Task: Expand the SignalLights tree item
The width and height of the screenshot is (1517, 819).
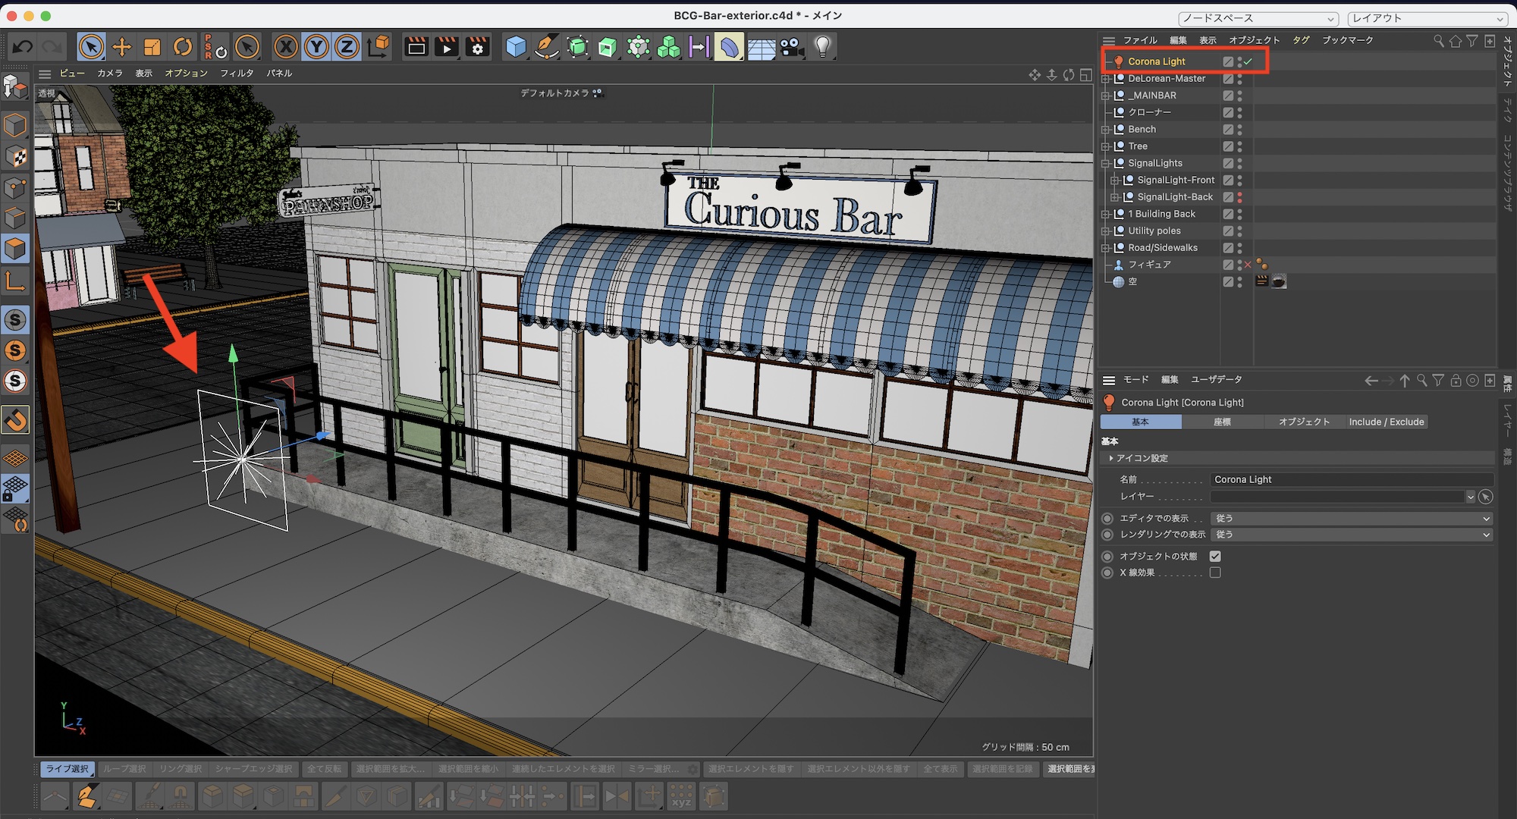Action: click(1105, 163)
